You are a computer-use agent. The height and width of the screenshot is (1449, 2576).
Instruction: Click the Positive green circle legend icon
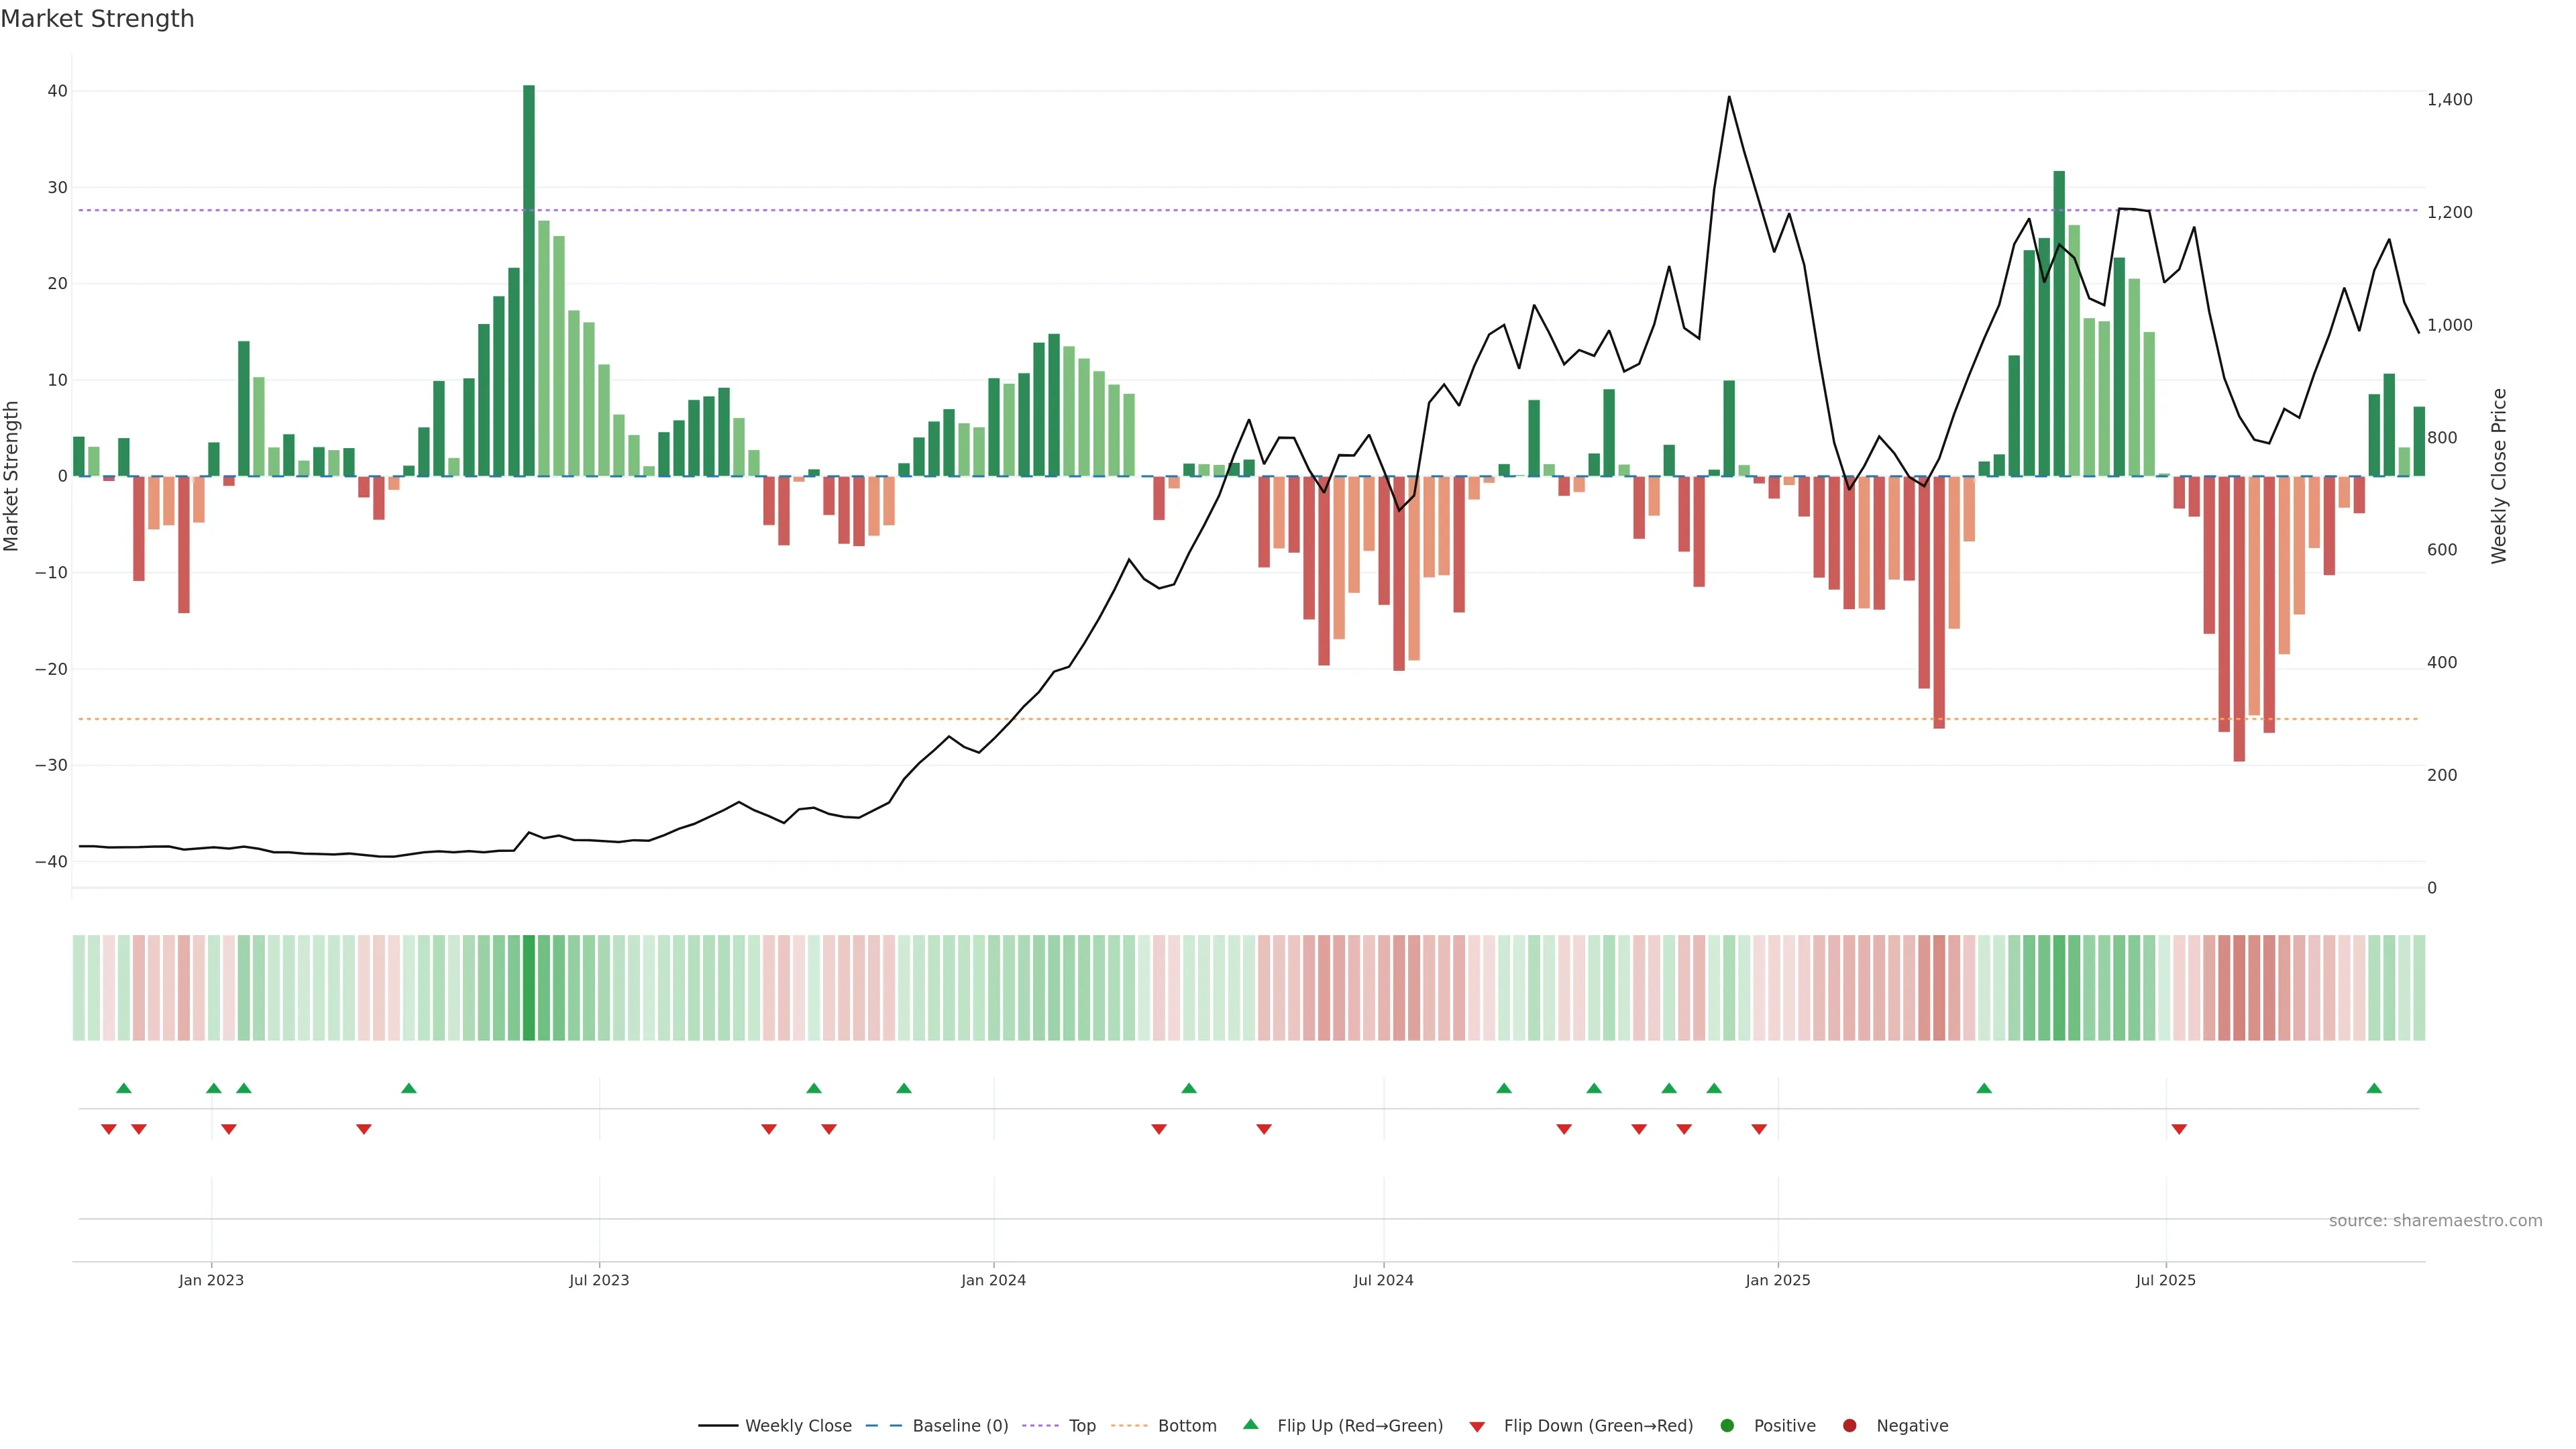click(1727, 1426)
